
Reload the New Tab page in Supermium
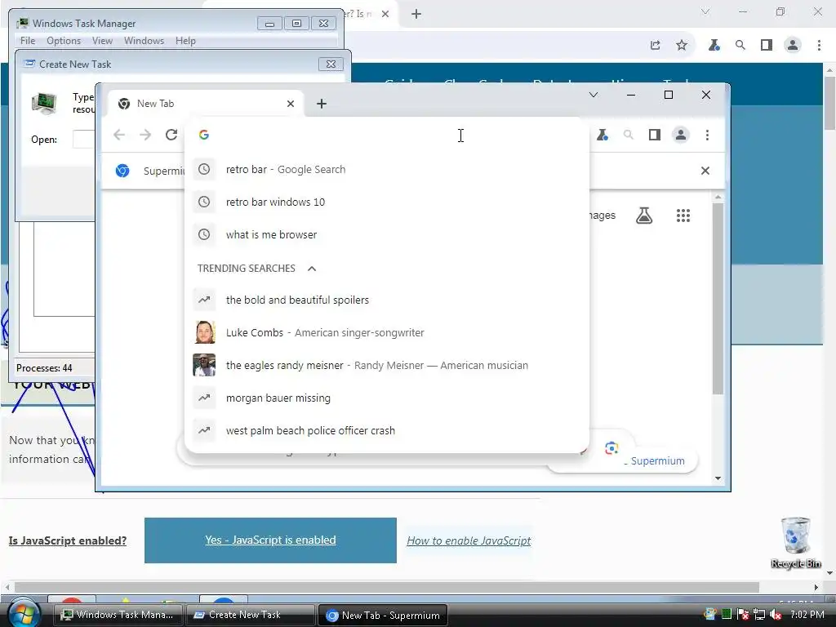click(x=171, y=135)
